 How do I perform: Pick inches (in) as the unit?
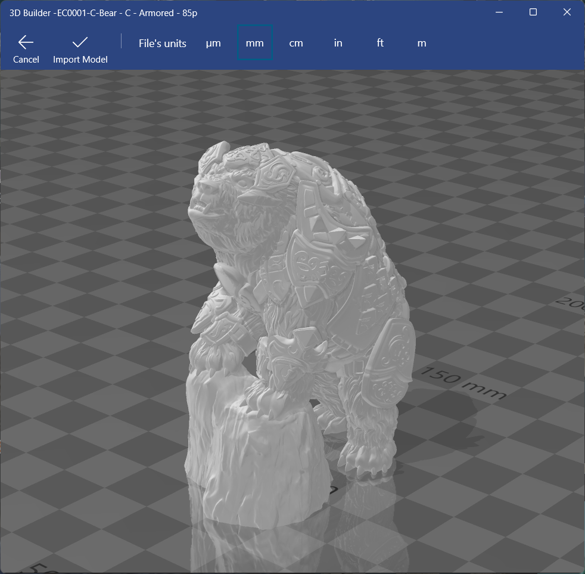click(338, 43)
